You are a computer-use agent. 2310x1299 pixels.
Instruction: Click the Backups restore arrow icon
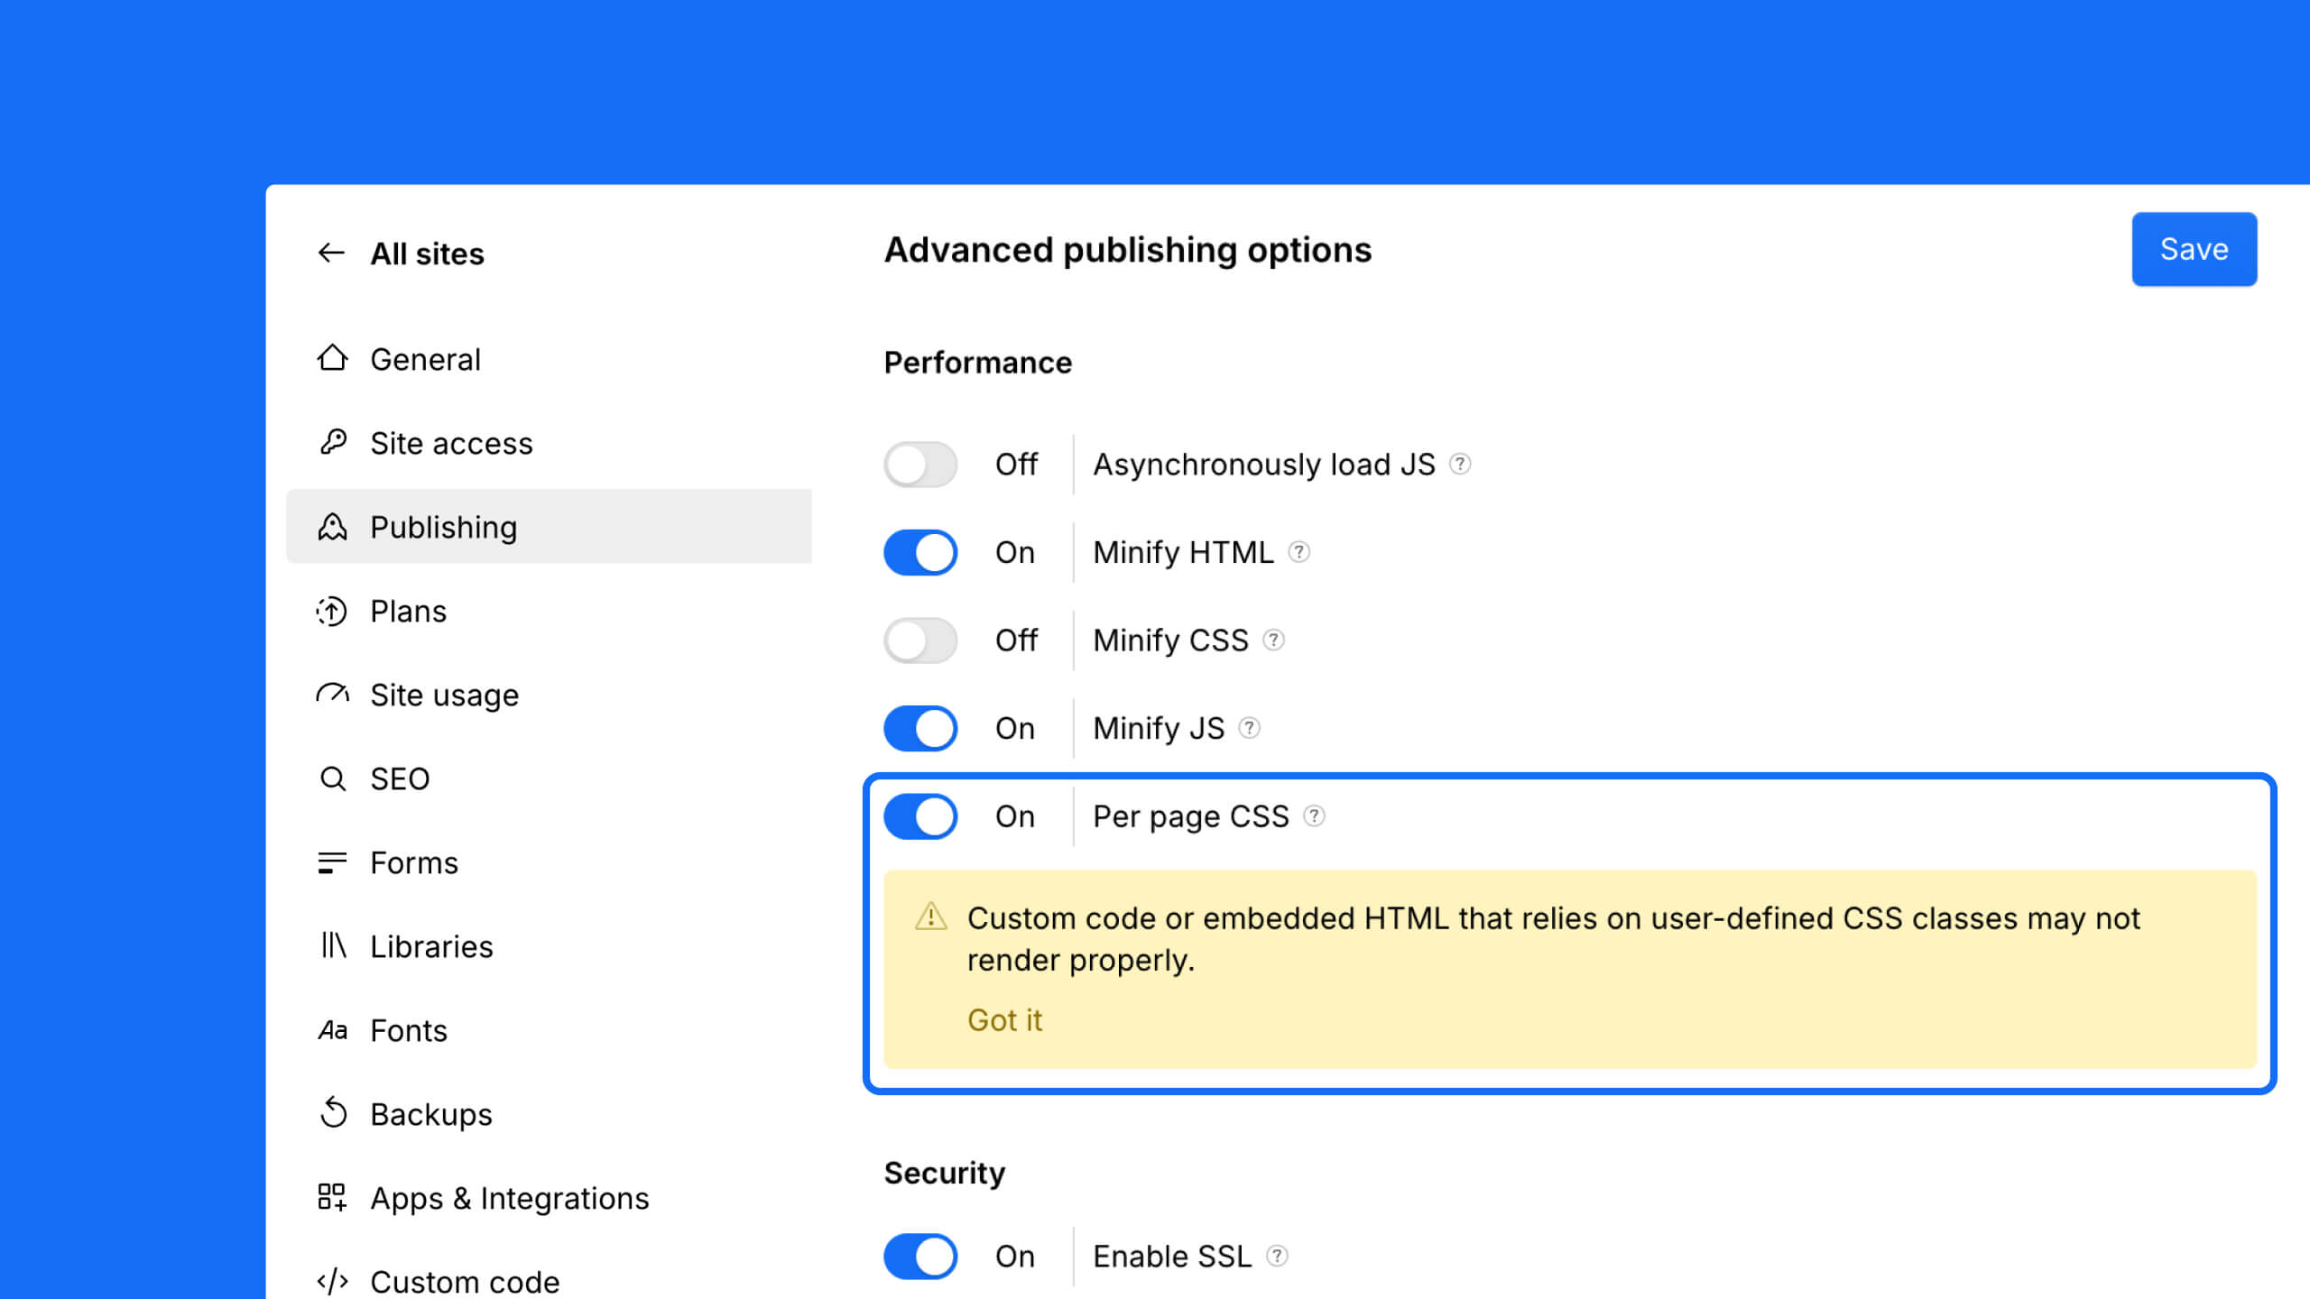332,1113
